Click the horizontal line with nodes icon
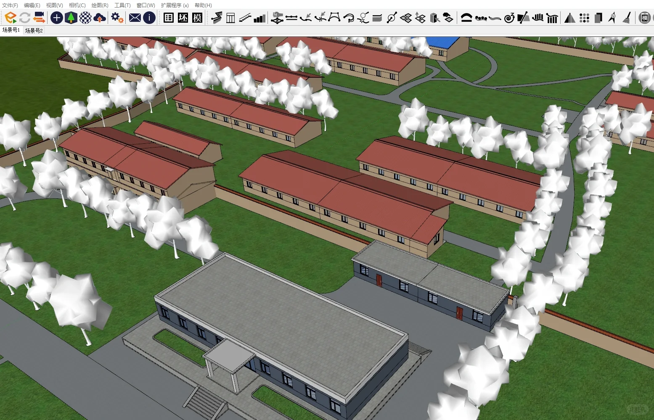The image size is (654, 420). tap(291, 18)
